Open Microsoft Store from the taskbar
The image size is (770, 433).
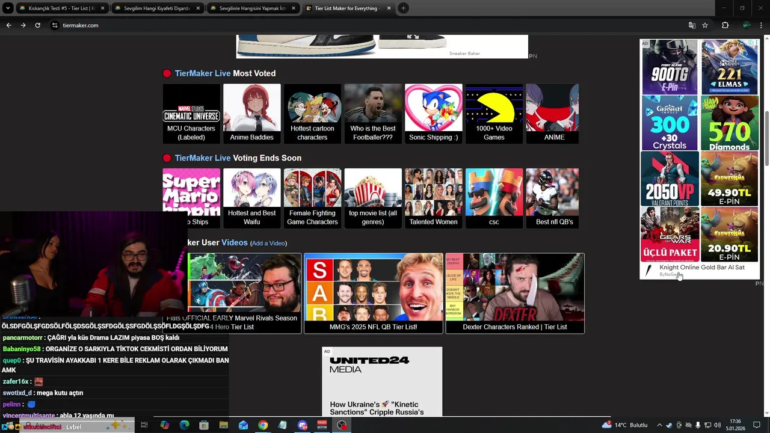[x=204, y=425]
